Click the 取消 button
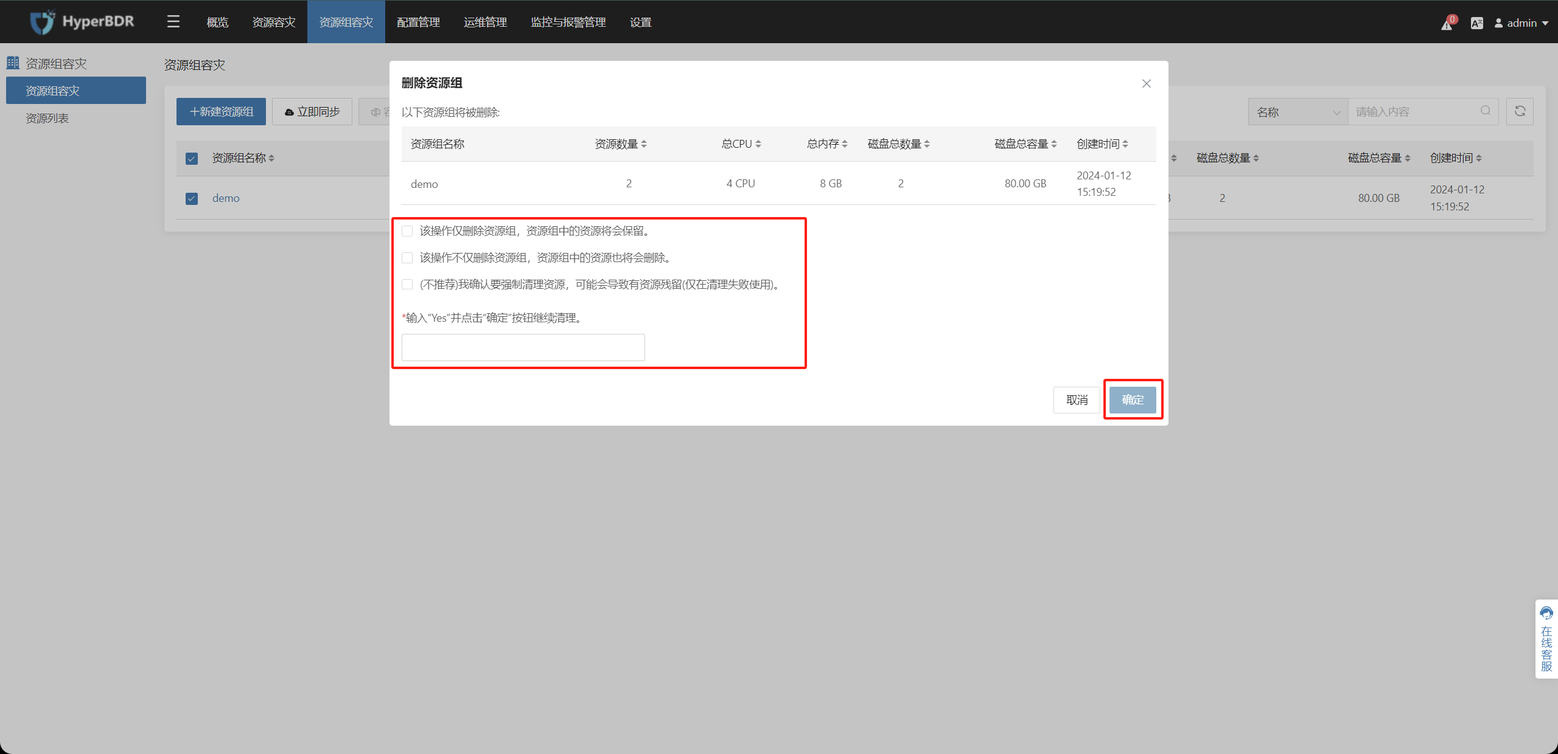Viewport: 1558px width, 754px height. point(1077,400)
